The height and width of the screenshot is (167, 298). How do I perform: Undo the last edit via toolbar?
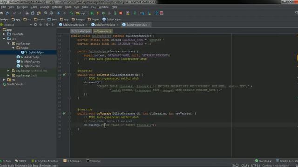point(14,13)
